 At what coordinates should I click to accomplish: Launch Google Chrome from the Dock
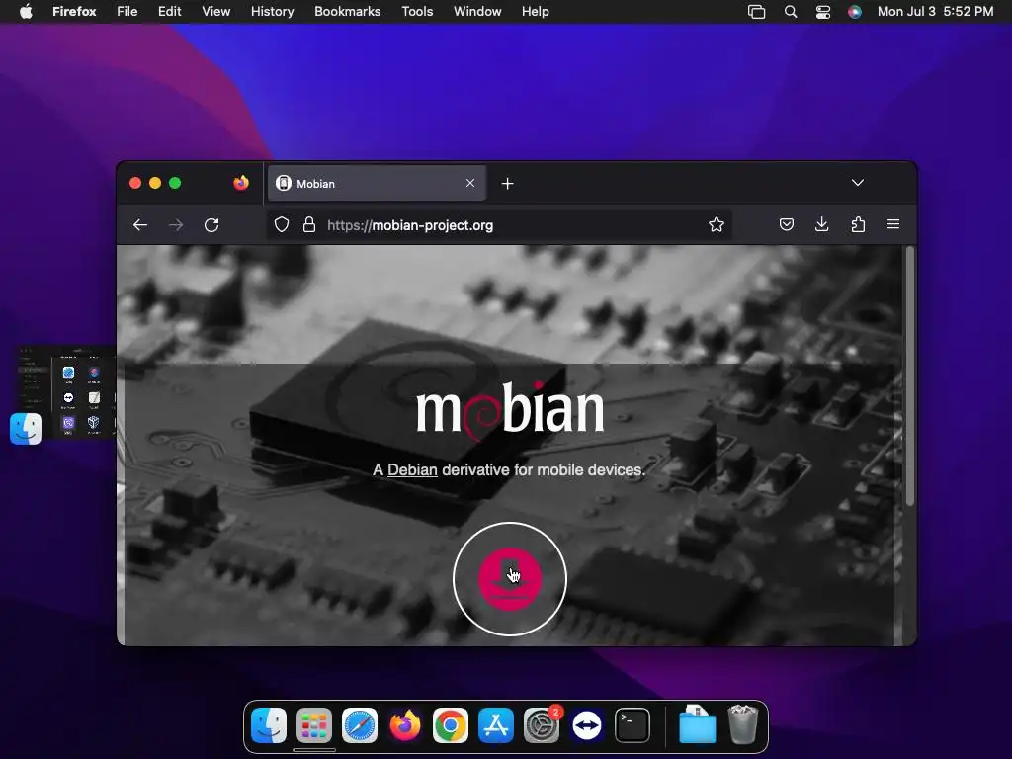451,725
